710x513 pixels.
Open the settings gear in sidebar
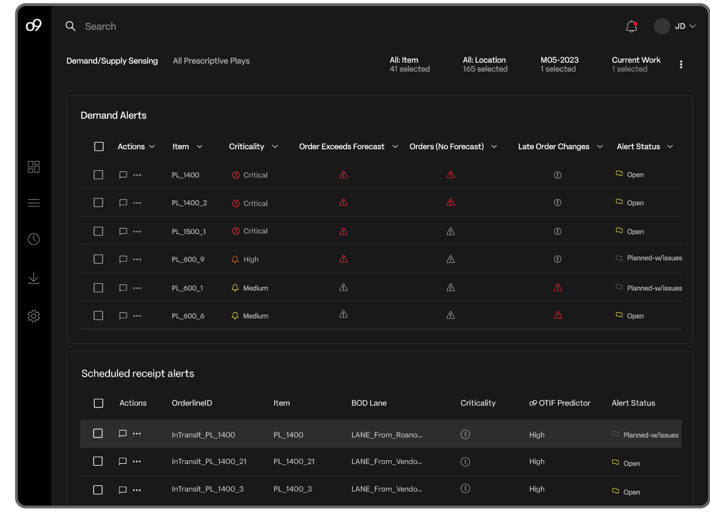[x=34, y=316]
